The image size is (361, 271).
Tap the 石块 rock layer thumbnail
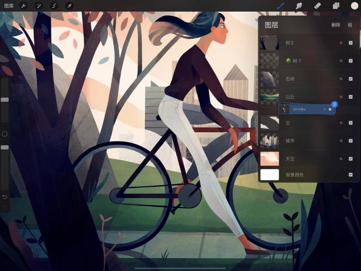coord(270,79)
